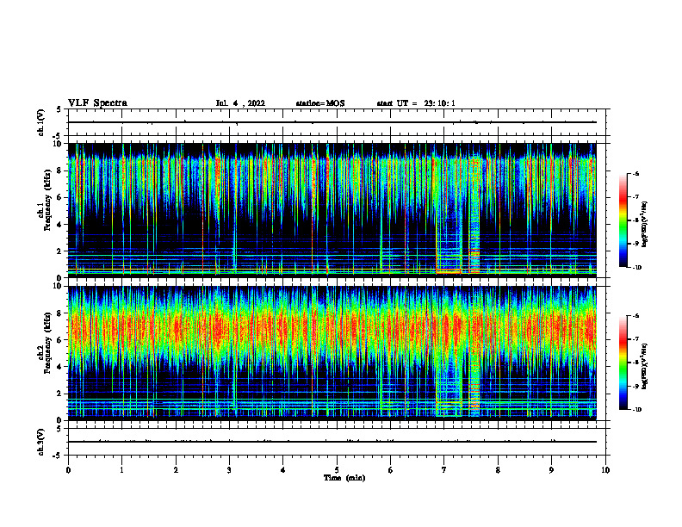The height and width of the screenshot is (527, 682).
Task: Click the "ch.3(V)" axis label at bottom
Action: pos(41,442)
